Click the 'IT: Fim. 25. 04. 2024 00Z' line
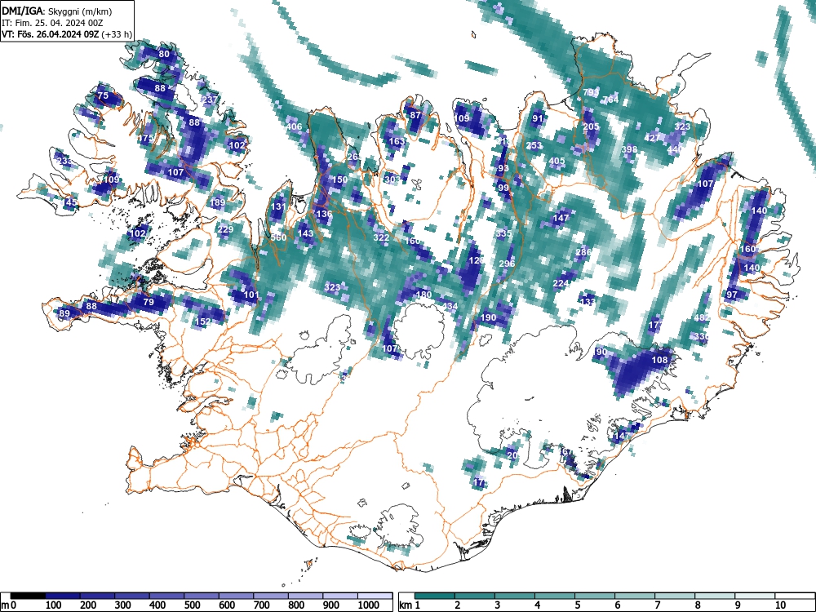 [x=52, y=23]
